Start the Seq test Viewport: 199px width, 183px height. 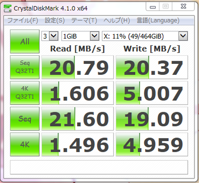click(x=25, y=119)
